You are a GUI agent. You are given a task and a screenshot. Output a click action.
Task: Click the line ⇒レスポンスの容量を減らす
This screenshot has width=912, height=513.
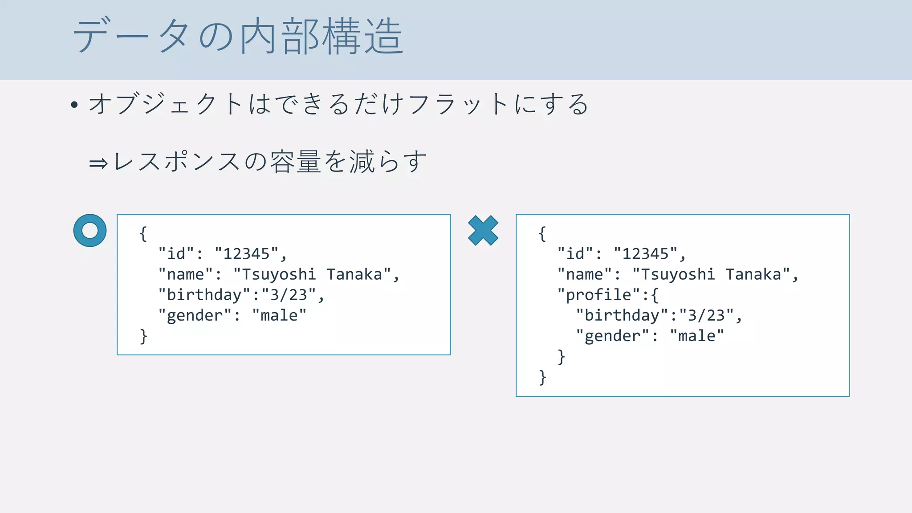258,162
